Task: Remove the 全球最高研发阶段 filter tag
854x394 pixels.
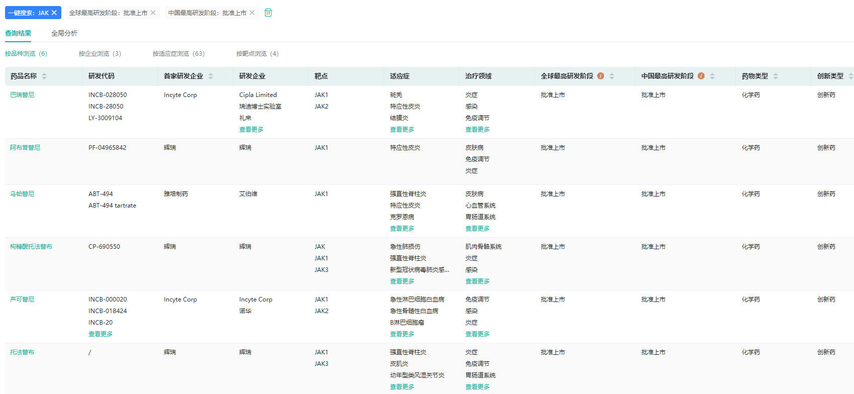Action: pos(153,13)
